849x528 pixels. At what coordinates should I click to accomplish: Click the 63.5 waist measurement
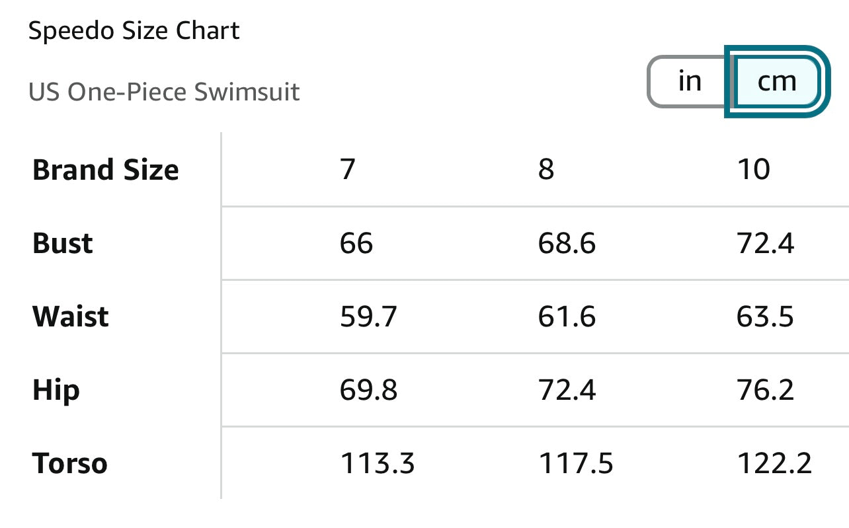[765, 317]
